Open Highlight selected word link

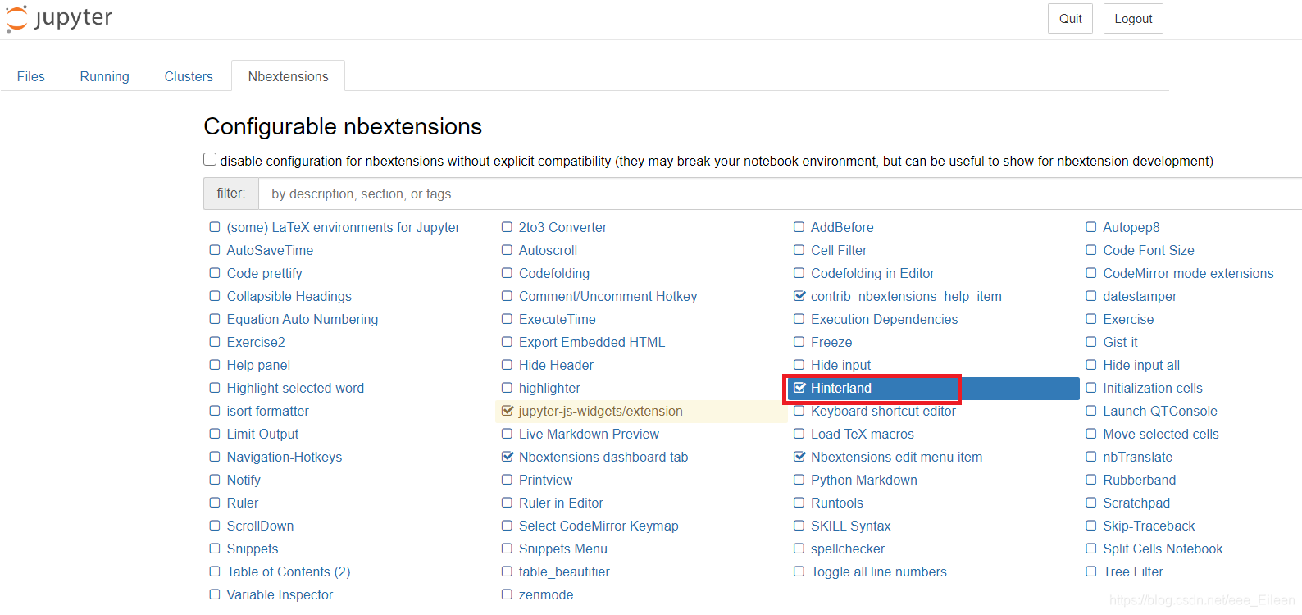tap(295, 388)
